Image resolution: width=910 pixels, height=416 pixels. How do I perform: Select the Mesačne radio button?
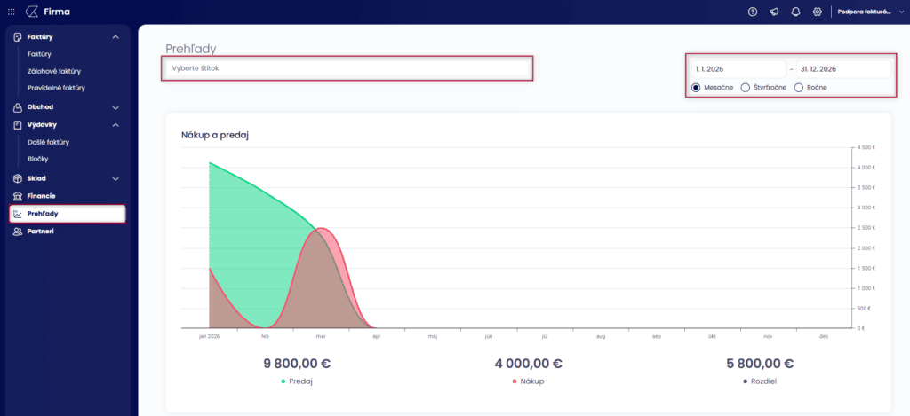click(697, 88)
